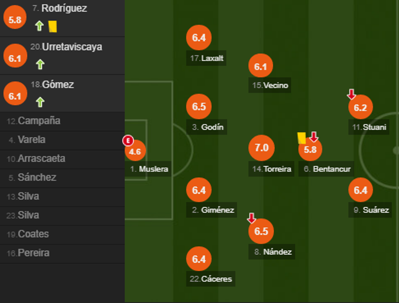Click Torreira's 7.0 rating circle

pos(261,148)
